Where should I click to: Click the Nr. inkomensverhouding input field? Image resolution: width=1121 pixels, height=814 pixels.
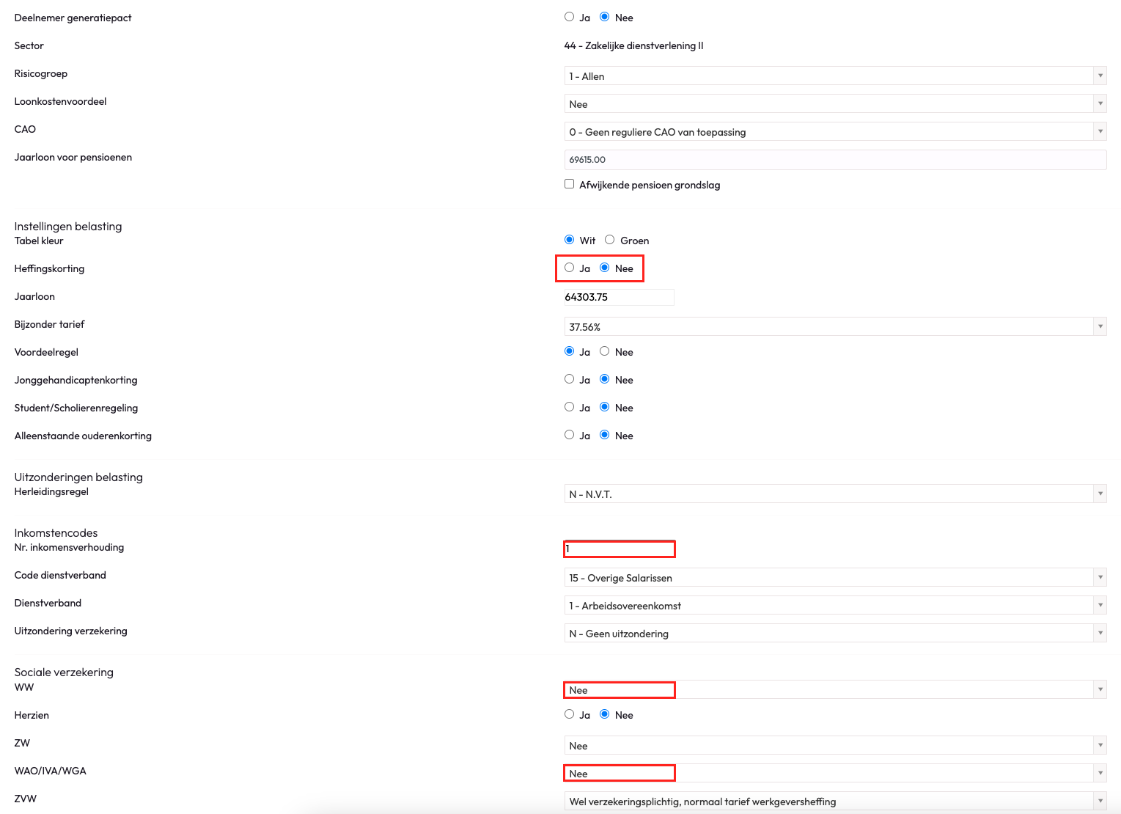620,549
